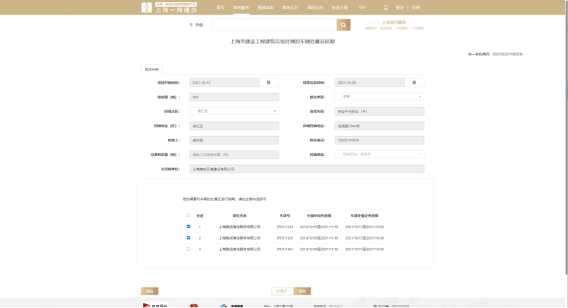568x308 pixels.
Task: Check the checkbox for vehicle row 3
Action: [188, 249]
